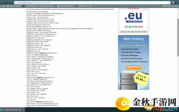Image resolution: width=179 pixels, height=112 pixels.
Task: Click the 'Registrant Phone: +507.8365503' line
Action: 38,46
